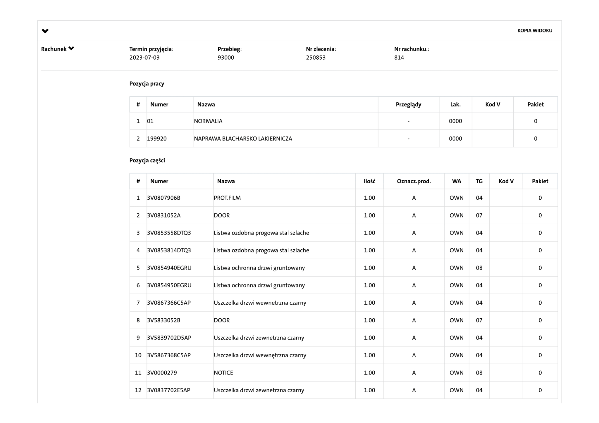Click the WA column header

456,181
